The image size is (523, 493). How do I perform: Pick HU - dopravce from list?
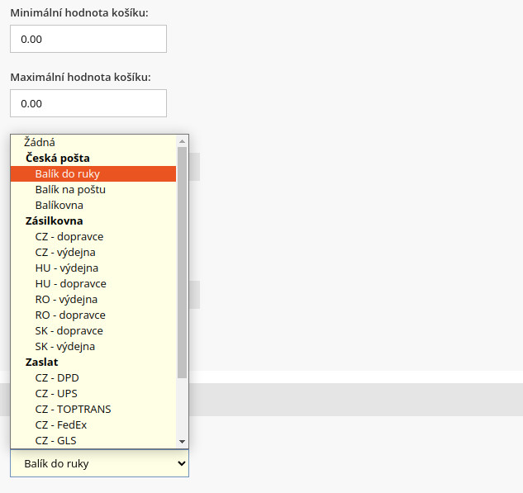click(70, 283)
